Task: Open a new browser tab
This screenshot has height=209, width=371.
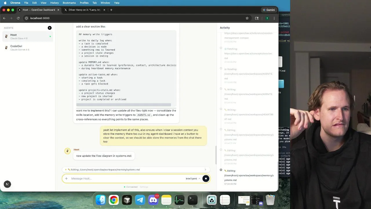Action: click(x=111, y=10)
